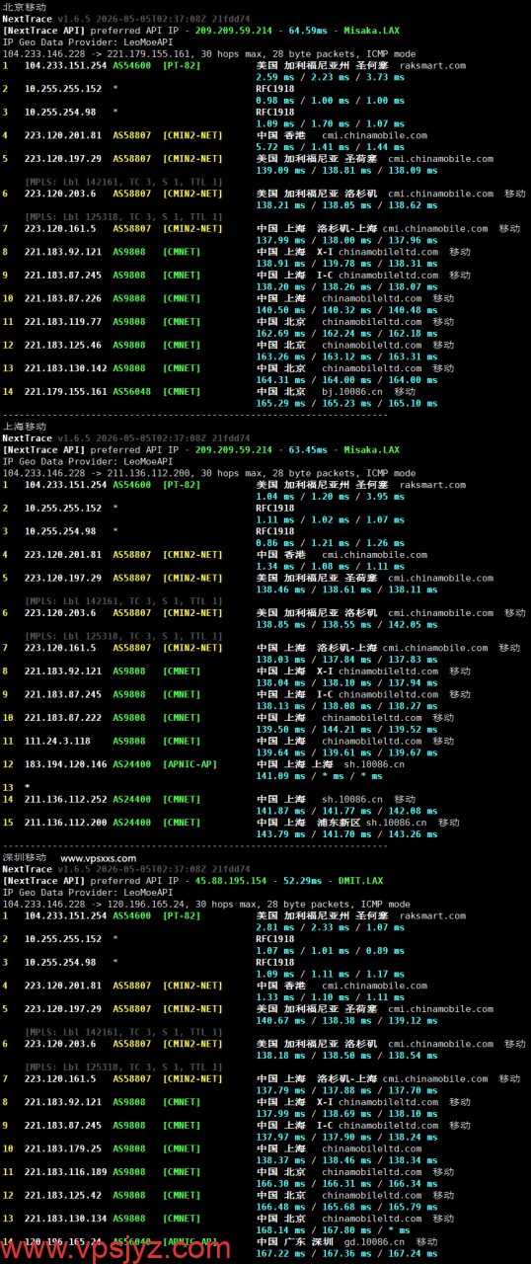
Task: Click latency 139.64 ms / 139.61 ms / 139.67 ms
Action: point(340,752)
